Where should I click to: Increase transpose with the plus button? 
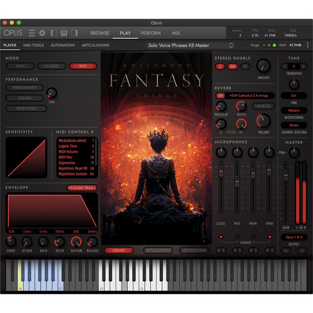point(304,66)
